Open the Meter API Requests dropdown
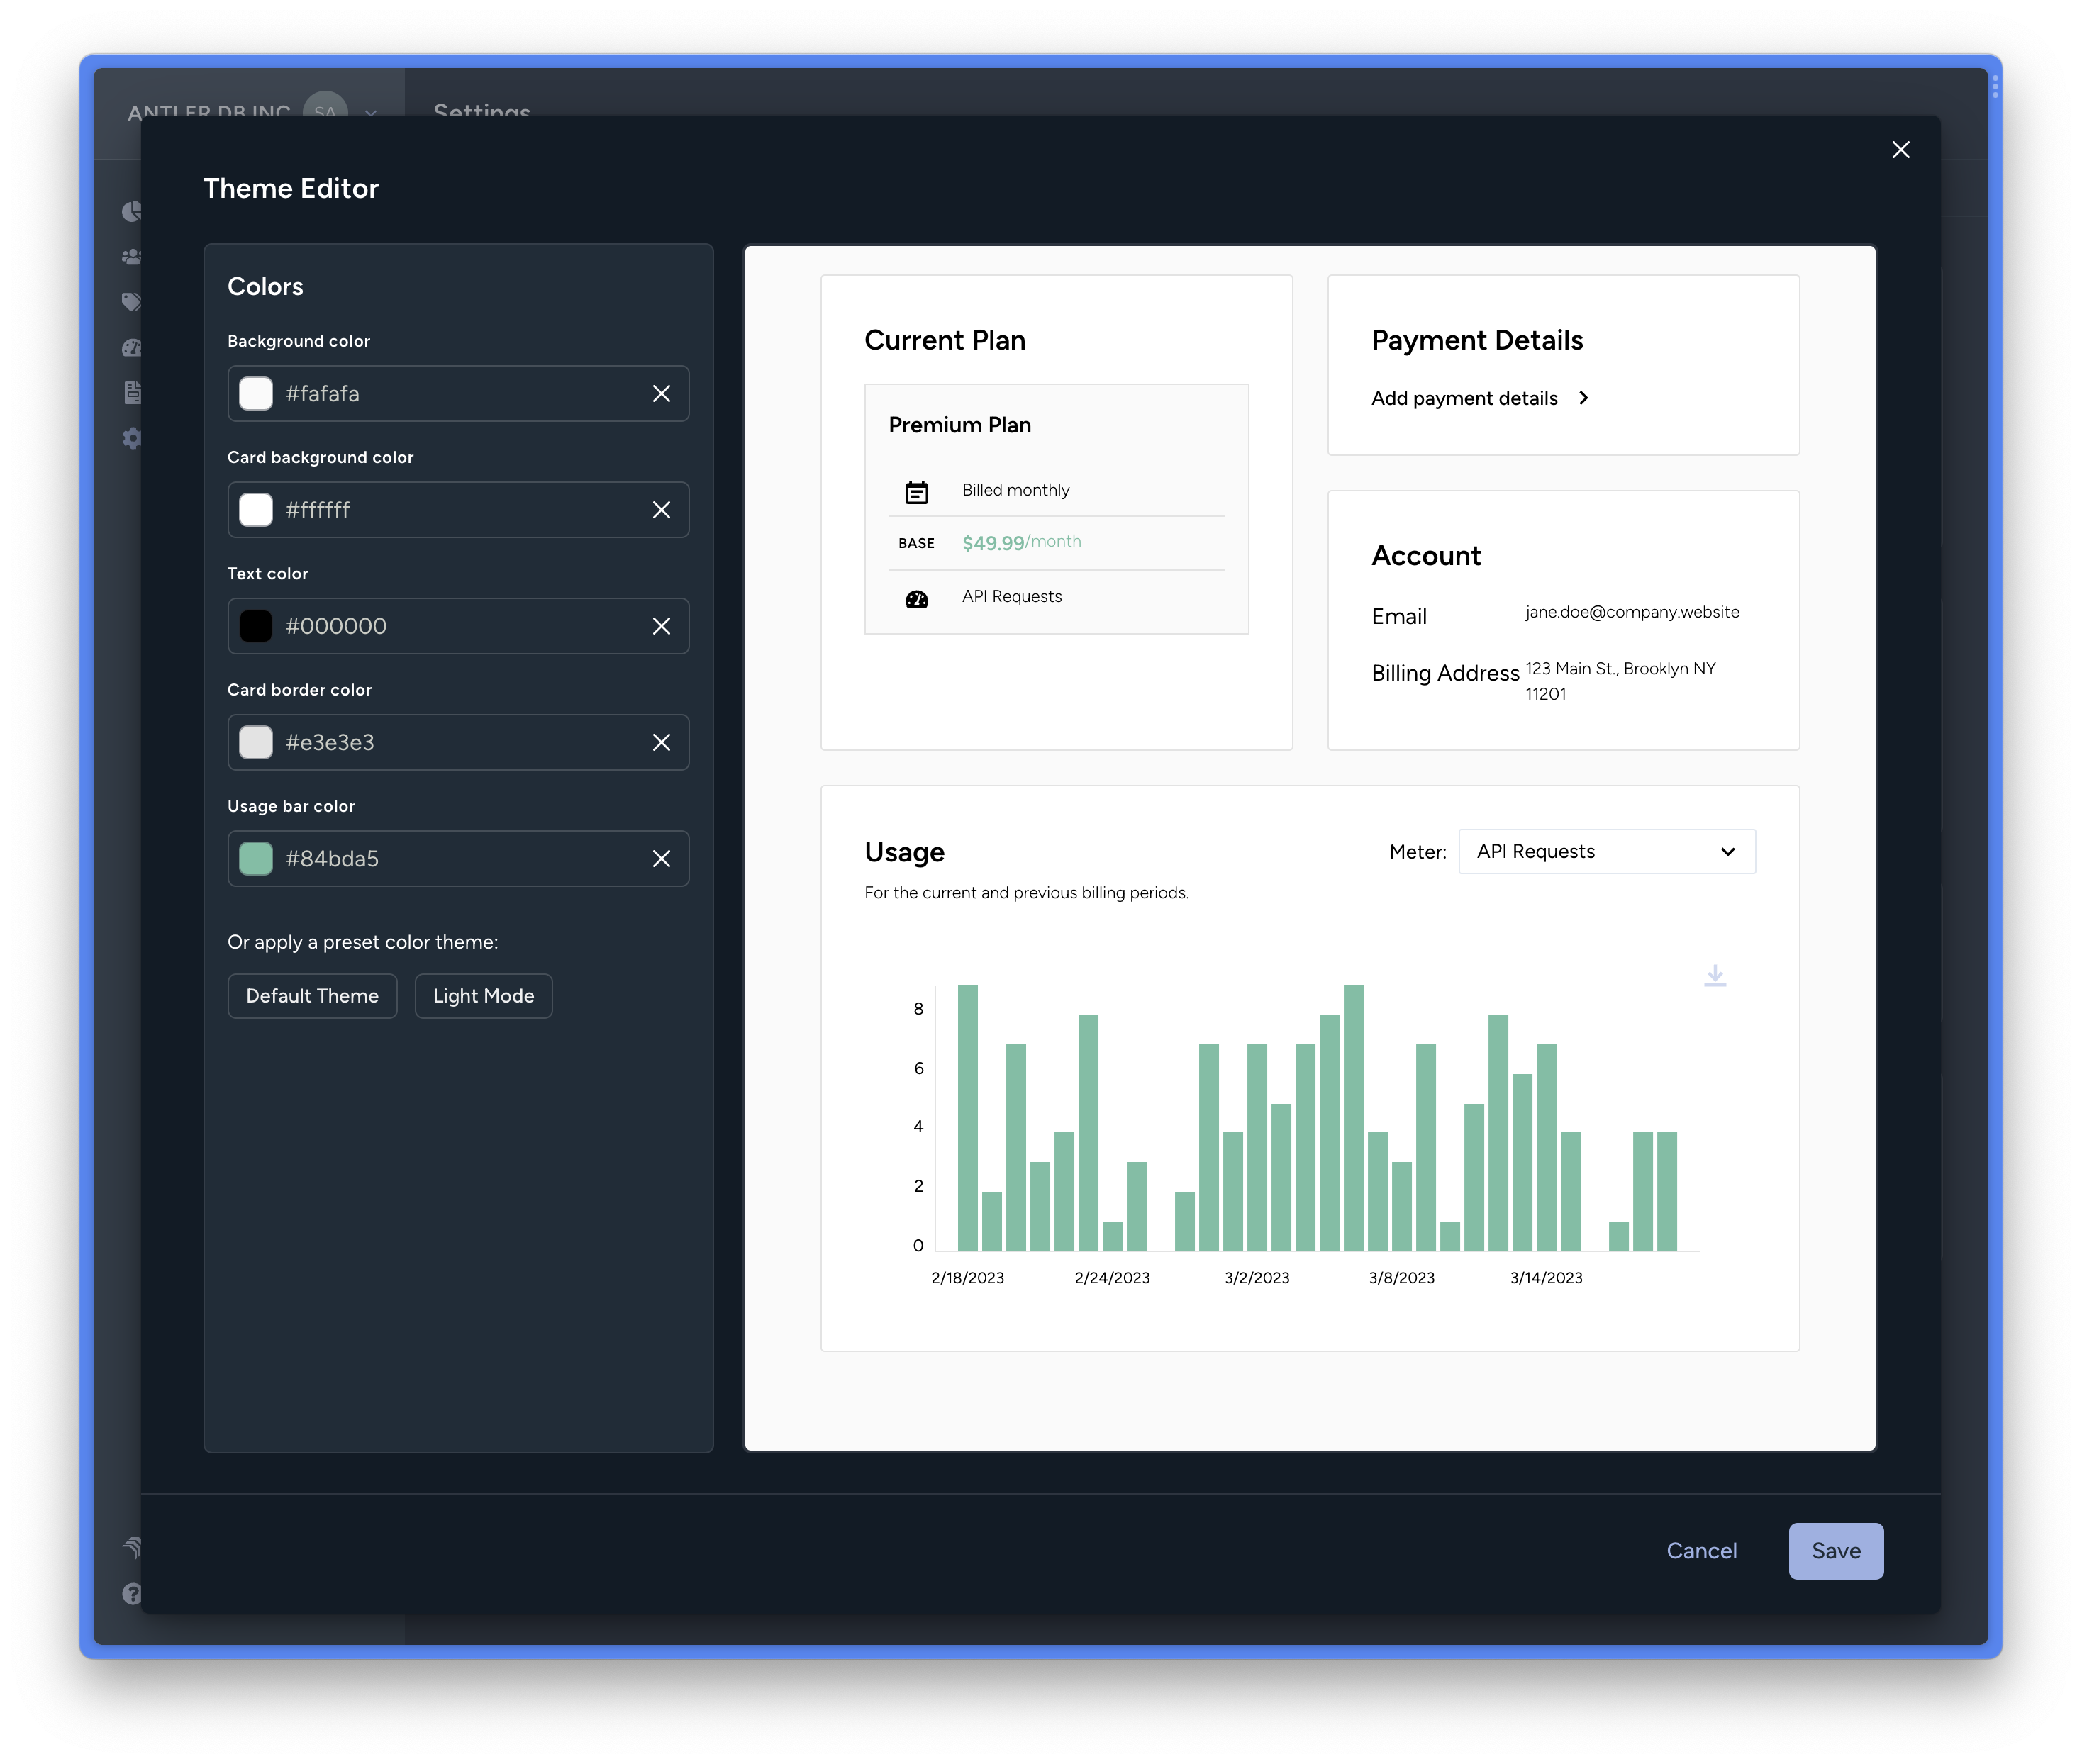Image resolution: width=2082 pixels, height=1764 pixels. [x=1606, y=852]
